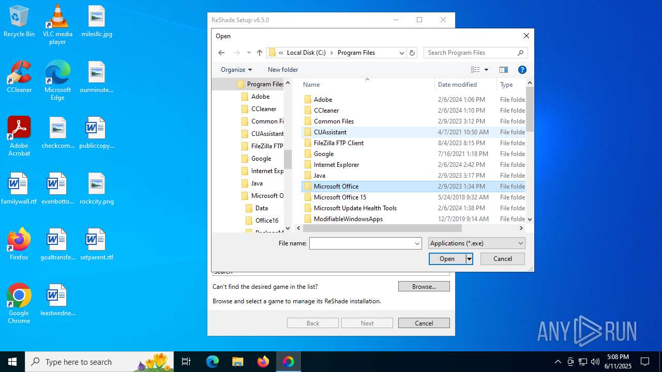
Task: Select the Adobe folder in the file list
Action: [323, 100]
